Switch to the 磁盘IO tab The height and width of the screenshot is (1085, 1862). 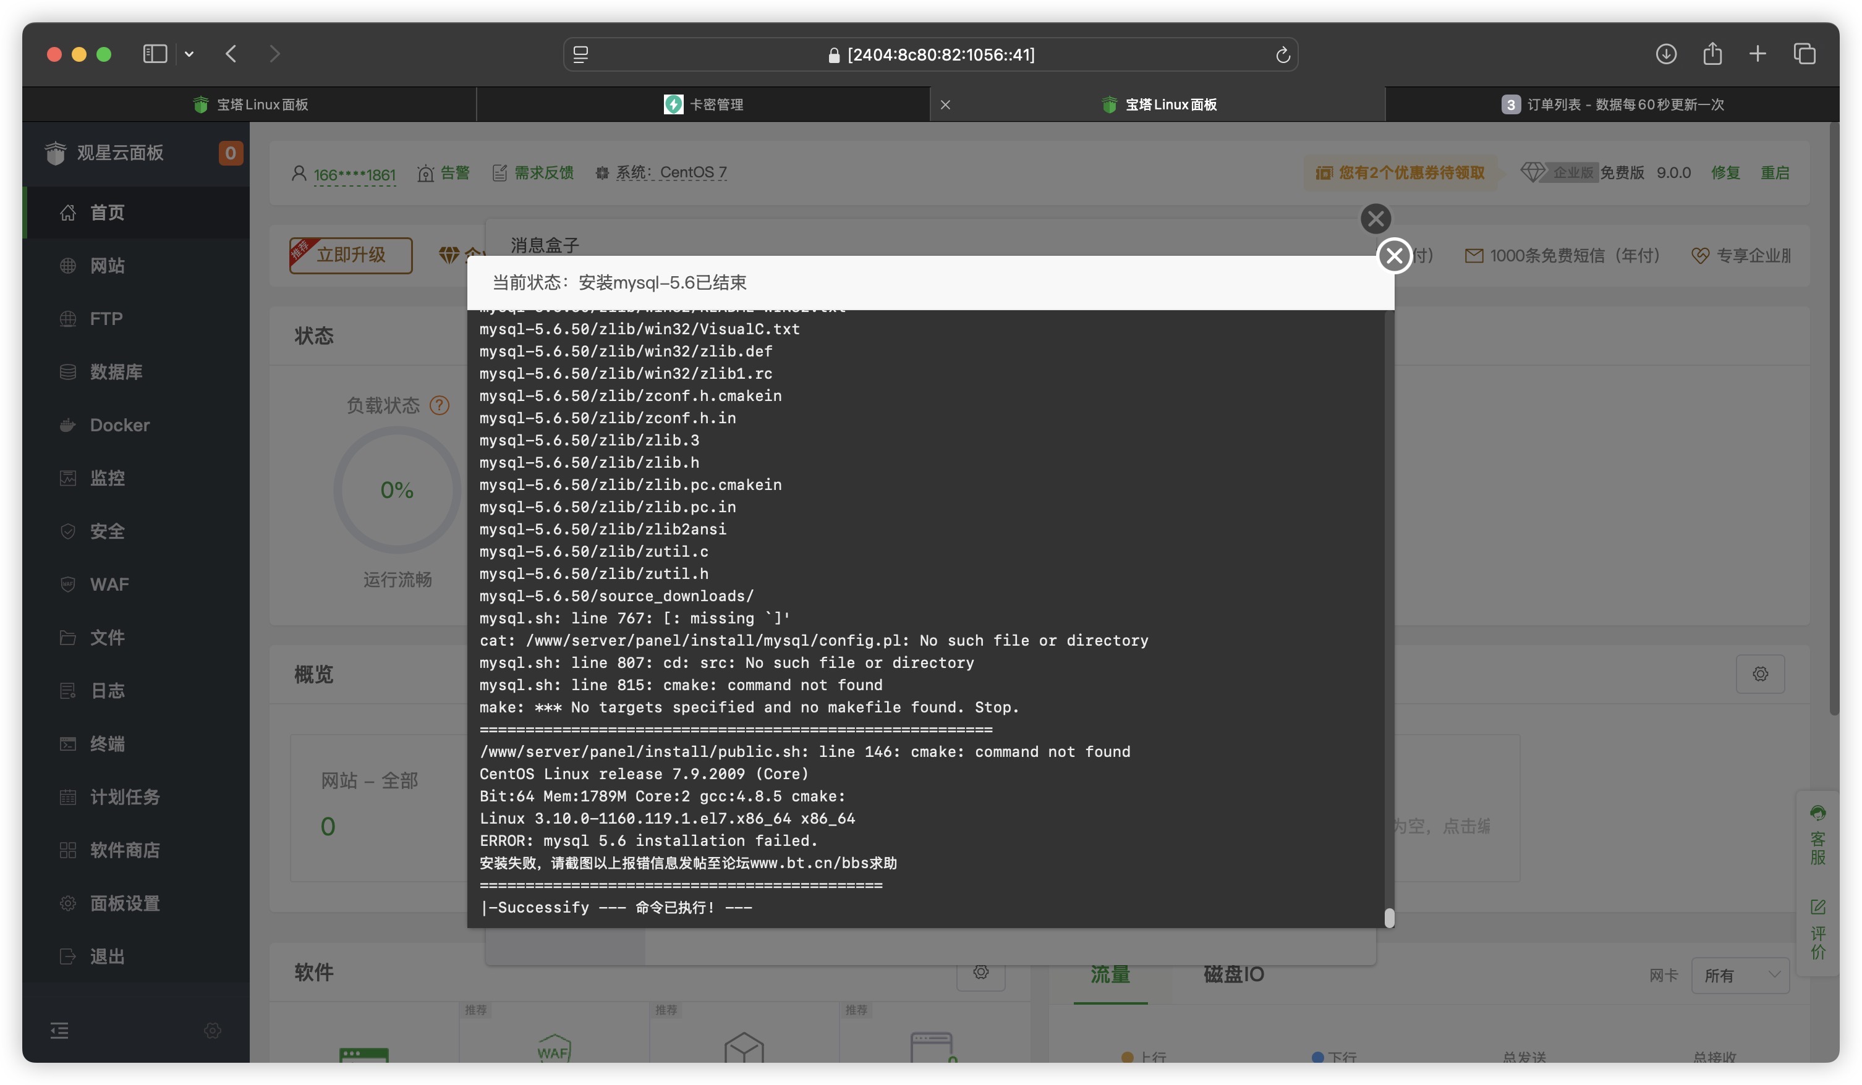(x=1233, y=975)
